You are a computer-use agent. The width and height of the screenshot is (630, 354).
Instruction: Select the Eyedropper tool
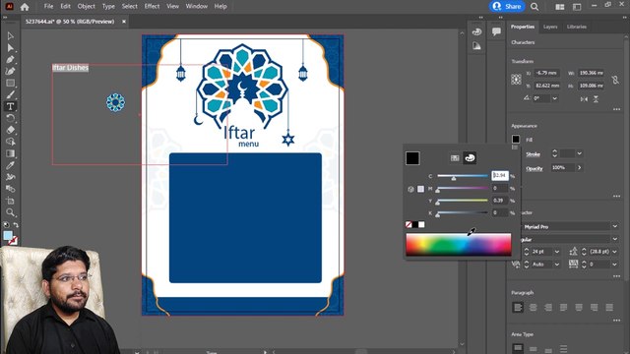11,165
